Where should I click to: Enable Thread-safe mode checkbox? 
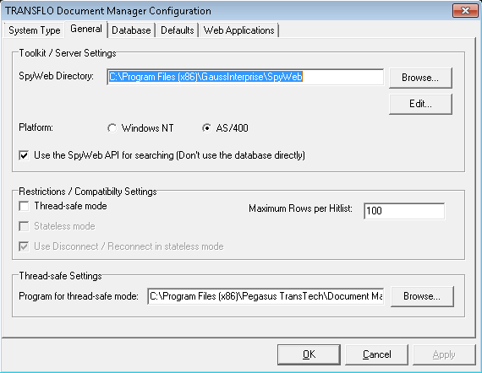24,206
